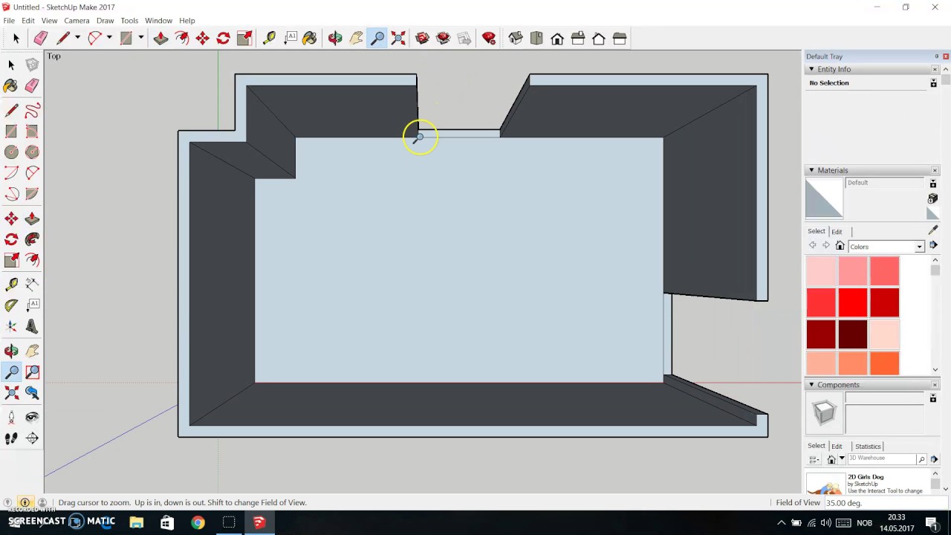Collapse the Materials panel
951x535 pixels.
(x=811, y=170)
